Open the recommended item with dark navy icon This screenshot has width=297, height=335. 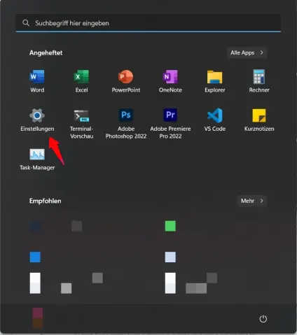pos(35,226)
